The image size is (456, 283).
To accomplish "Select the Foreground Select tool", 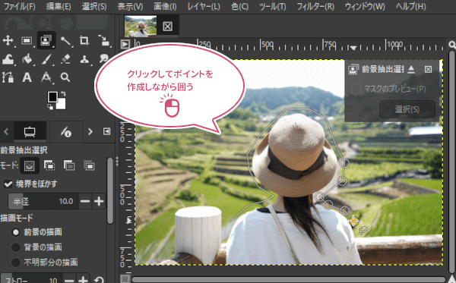I will [x=46, y=40].
